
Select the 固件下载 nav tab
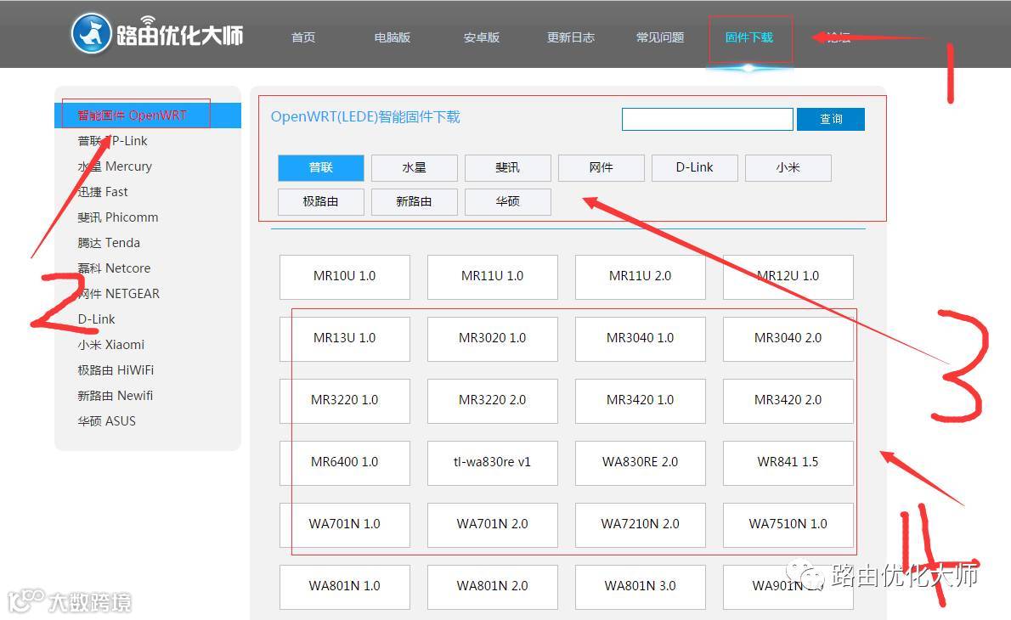click(749, 37)
